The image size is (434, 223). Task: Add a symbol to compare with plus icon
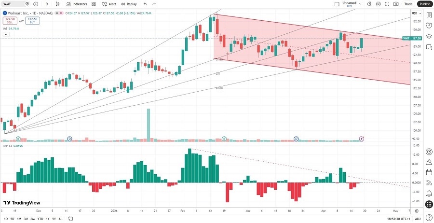tap(36, 4)
